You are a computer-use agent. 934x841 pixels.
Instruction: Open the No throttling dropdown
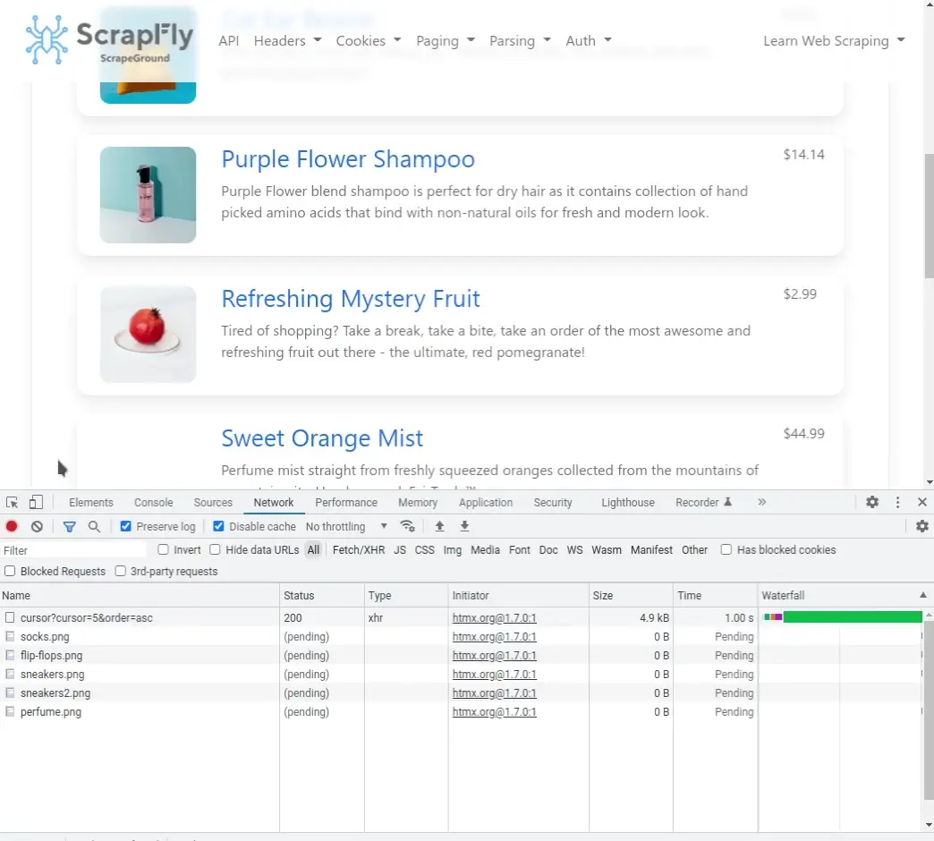(x=346, y=527)
